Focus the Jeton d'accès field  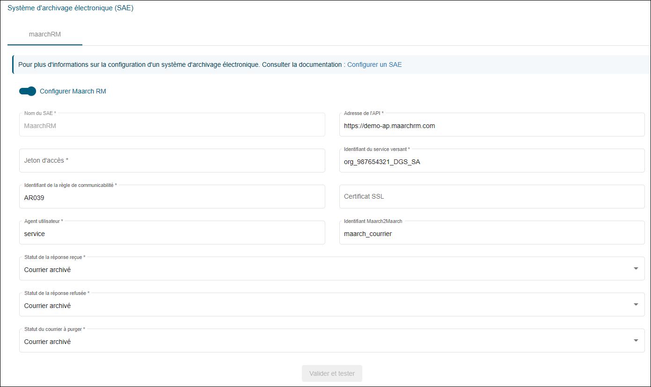click(x=172, y=160)
